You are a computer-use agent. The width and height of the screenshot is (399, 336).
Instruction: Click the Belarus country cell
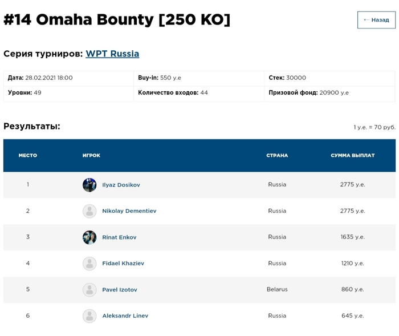click(277, 289)
